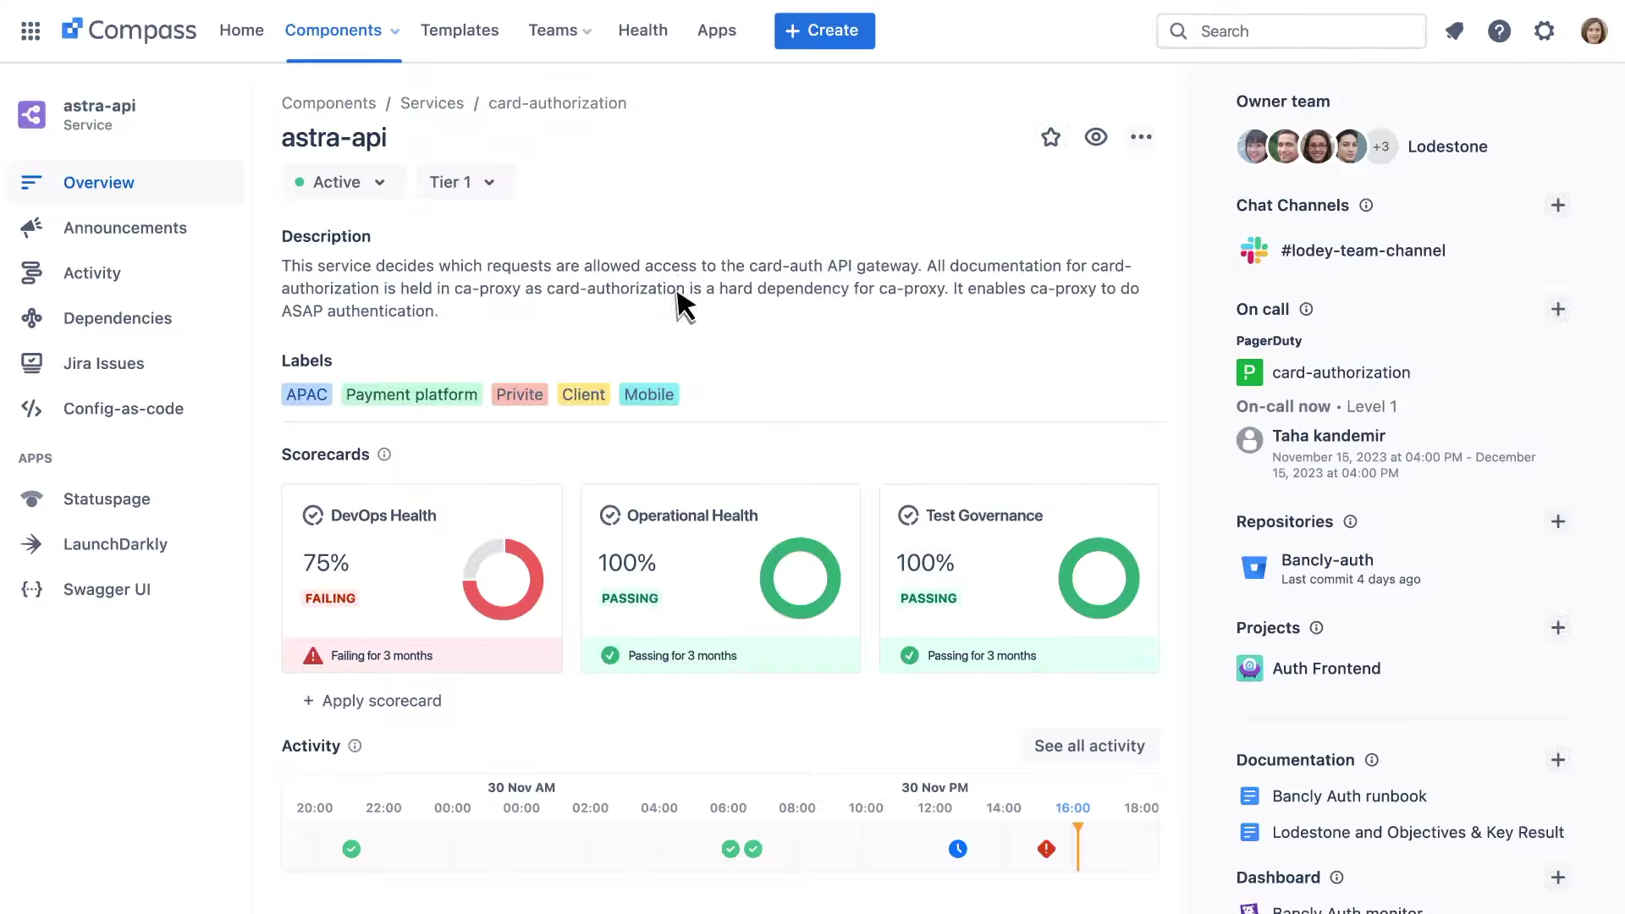Click Apply scorecard
This screenshot has height=914, width=1625.
point(372,701)
